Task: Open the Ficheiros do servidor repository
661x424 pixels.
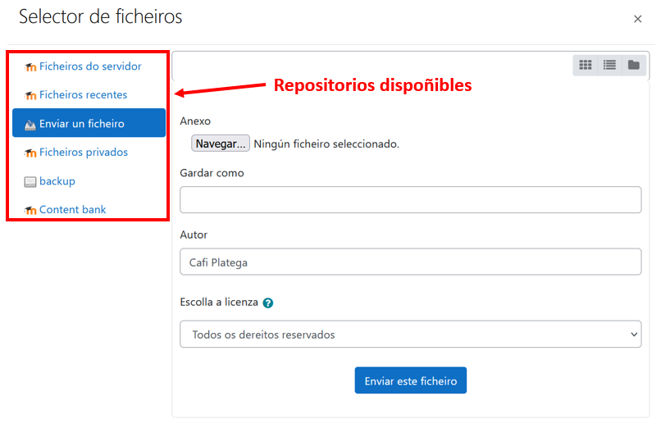Action: point(90,66)
